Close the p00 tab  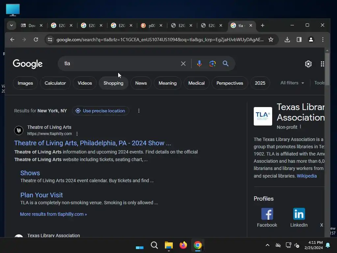click(x=161, y=25)
